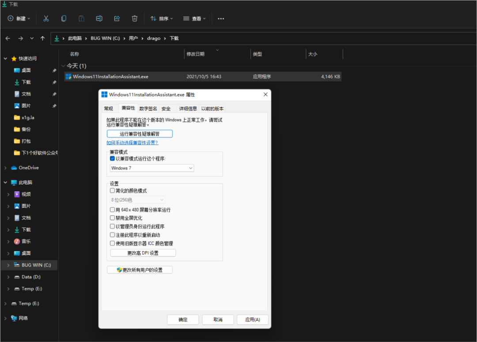Click the Copy icon in toolbar
Screen dimensions: 477x342
[x=64, y=19]
